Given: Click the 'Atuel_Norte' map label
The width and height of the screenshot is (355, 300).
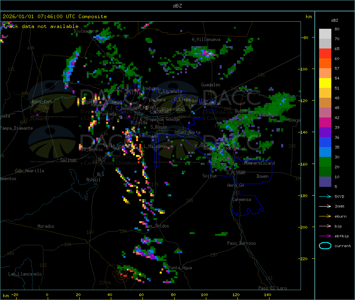Looking at the screenshot, I should (x=187, y=132).
